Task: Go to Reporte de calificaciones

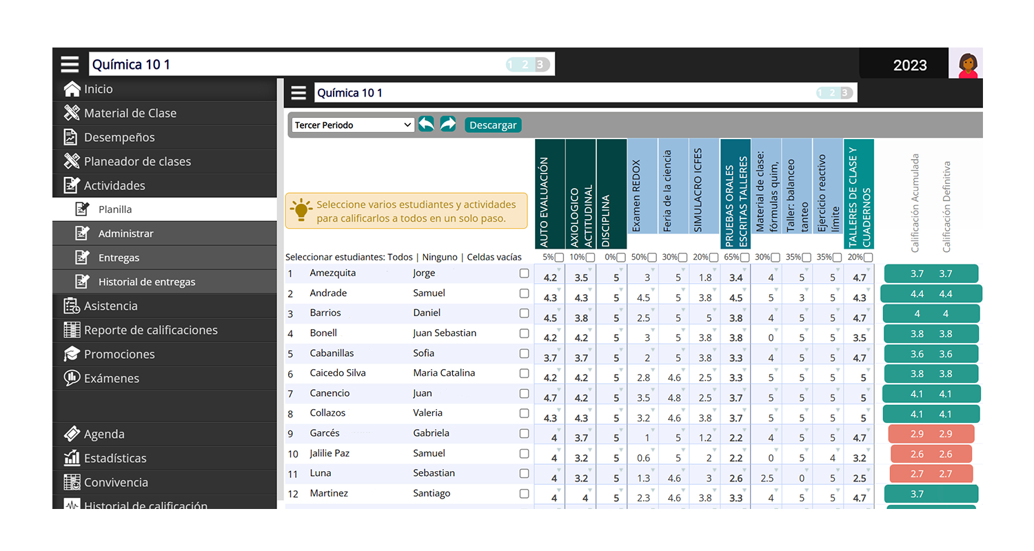Action: pos(150,330)
